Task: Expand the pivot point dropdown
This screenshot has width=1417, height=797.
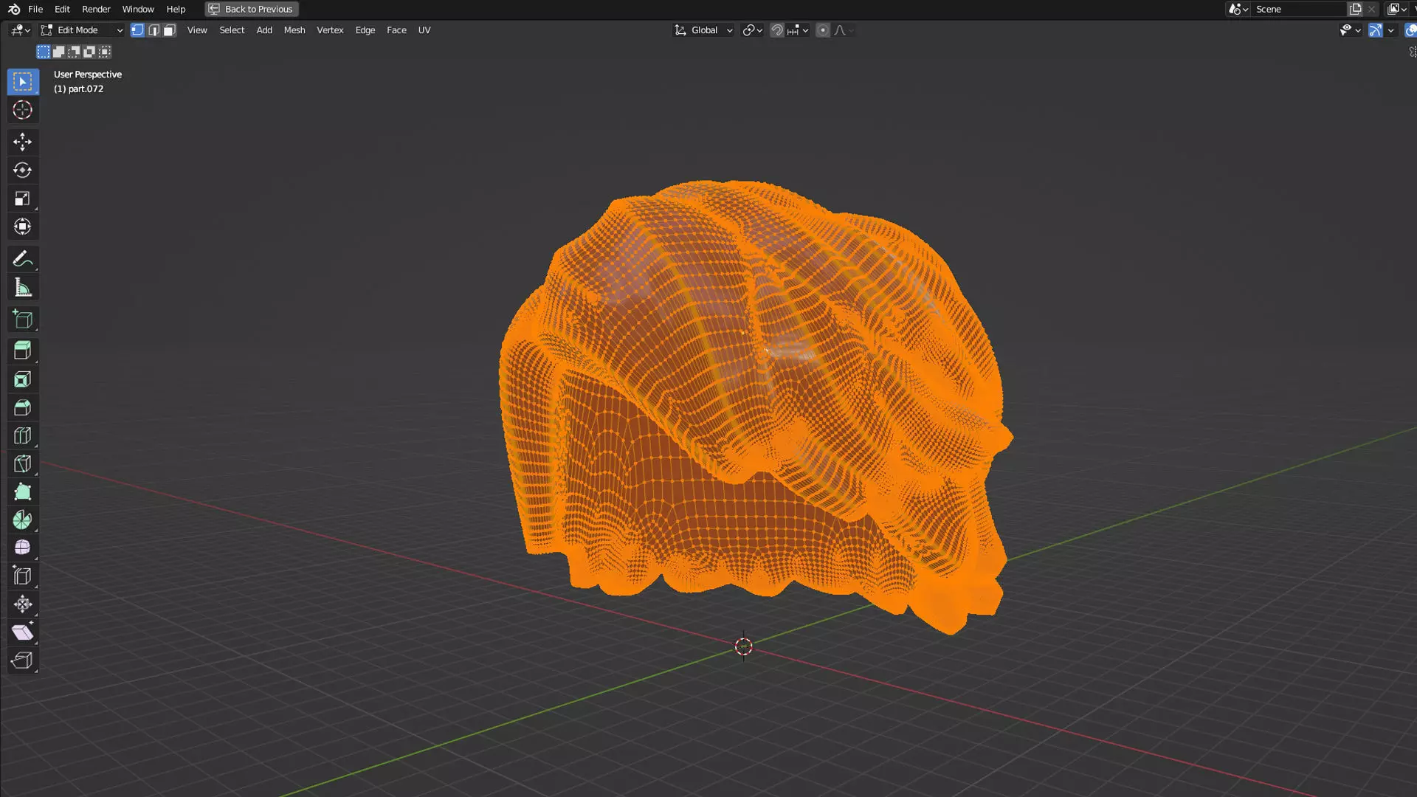Action: [x=752, y=30]
